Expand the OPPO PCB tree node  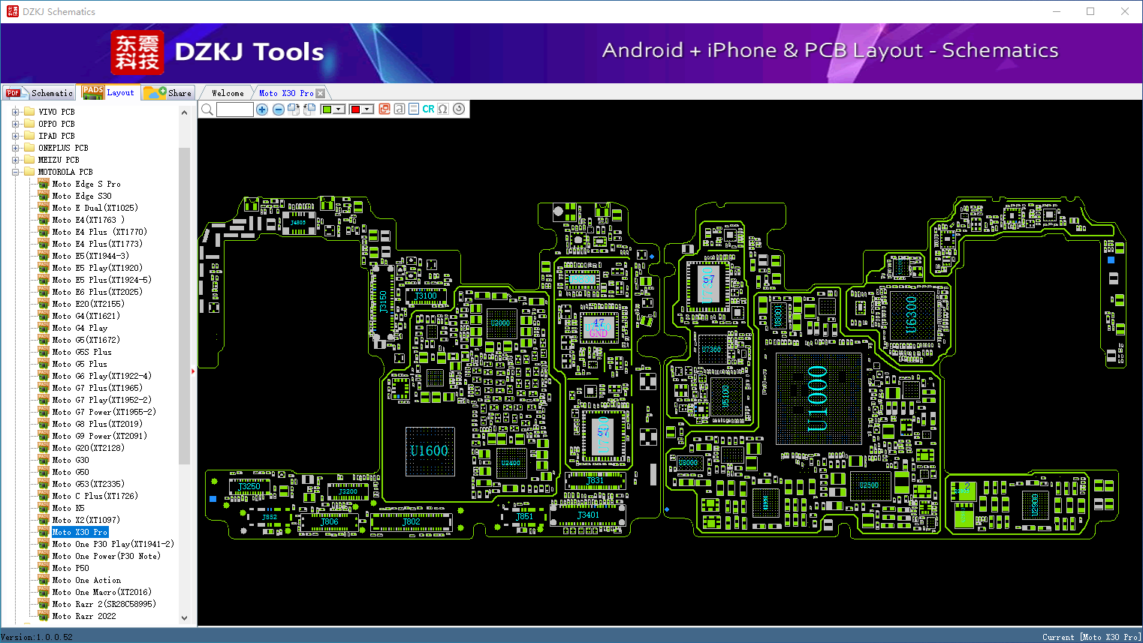point(16,124)
